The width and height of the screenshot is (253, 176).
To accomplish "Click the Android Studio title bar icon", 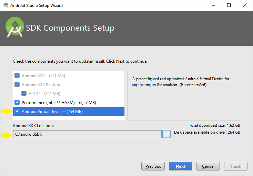I will click(6, 5).
